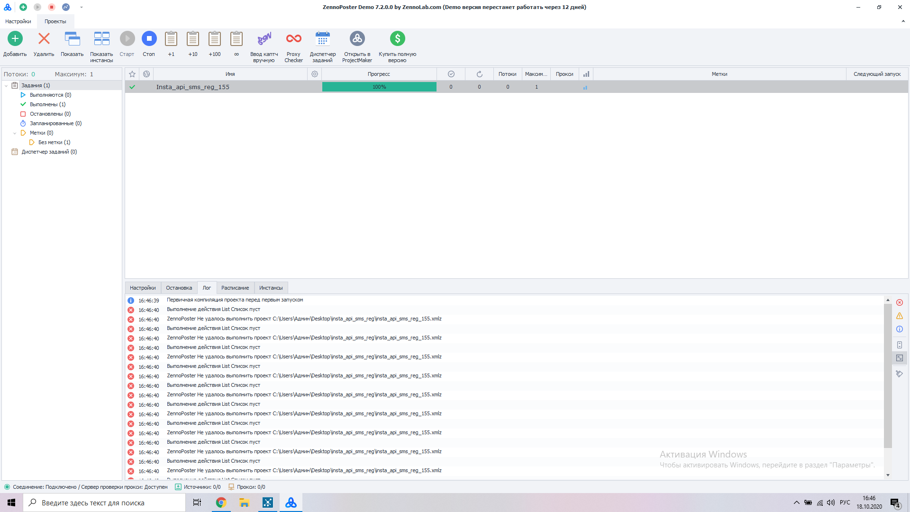Image resolution: width=910 pixels, height=512 pixels.
Task: Open Proxy Checker tool
Action: [x=293, y=38]
